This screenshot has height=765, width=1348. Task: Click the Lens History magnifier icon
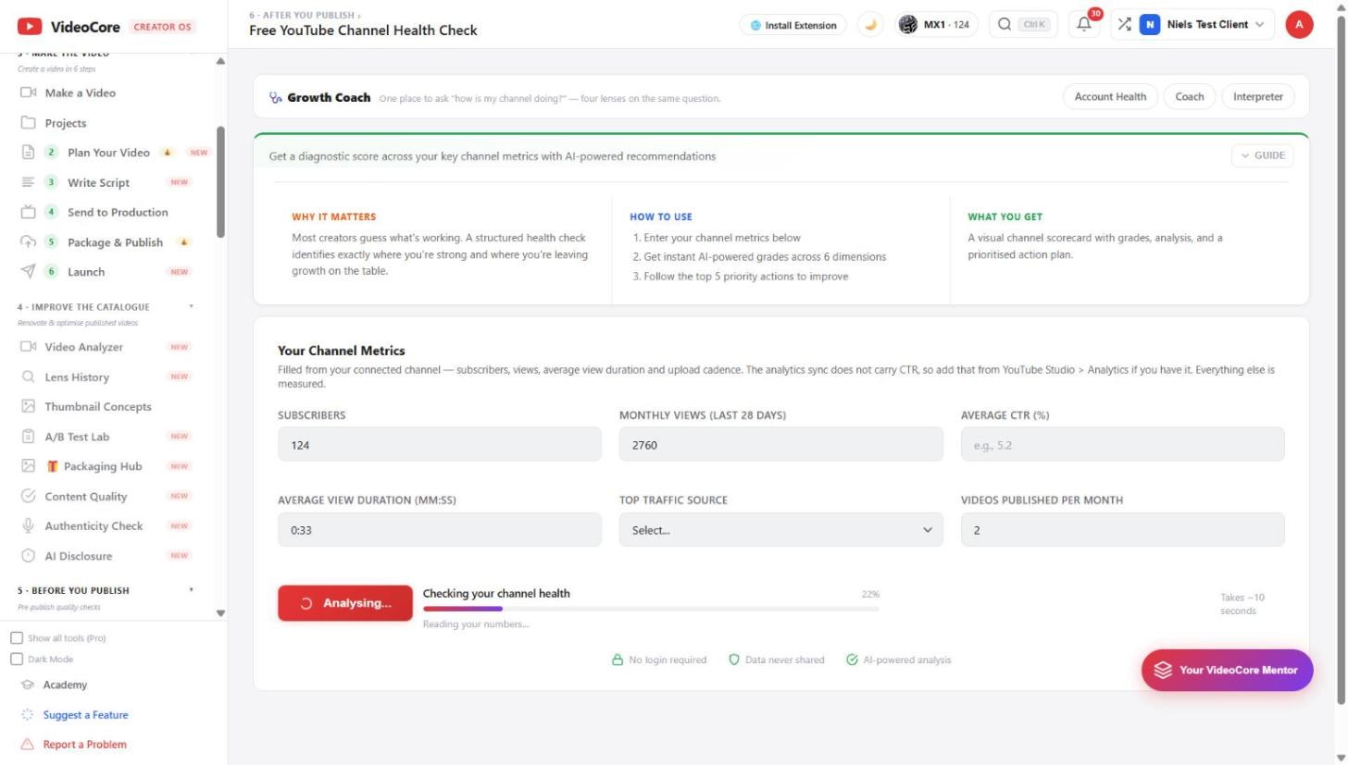(28, 376)
